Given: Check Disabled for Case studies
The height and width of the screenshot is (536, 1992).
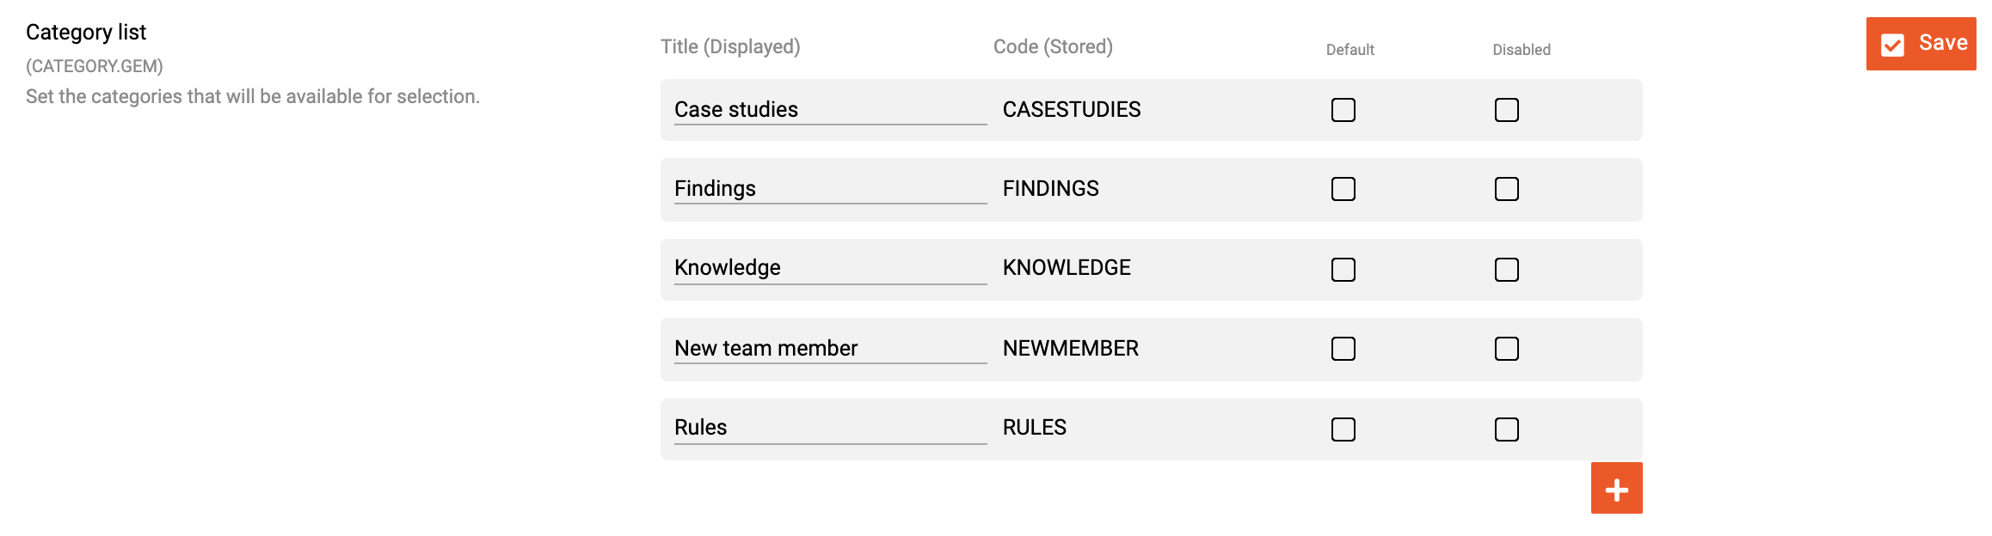Looking at the screenshot, I should coord(1507,110).
